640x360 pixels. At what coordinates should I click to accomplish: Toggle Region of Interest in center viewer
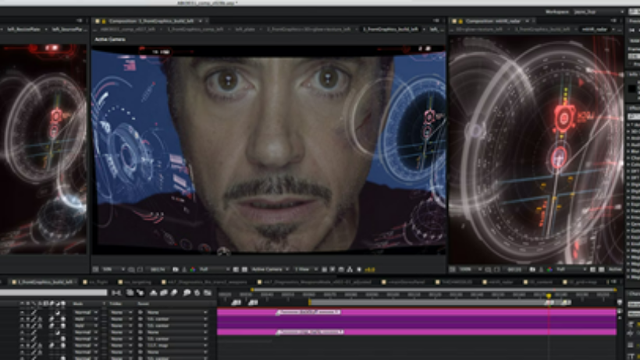click(236, 270)
